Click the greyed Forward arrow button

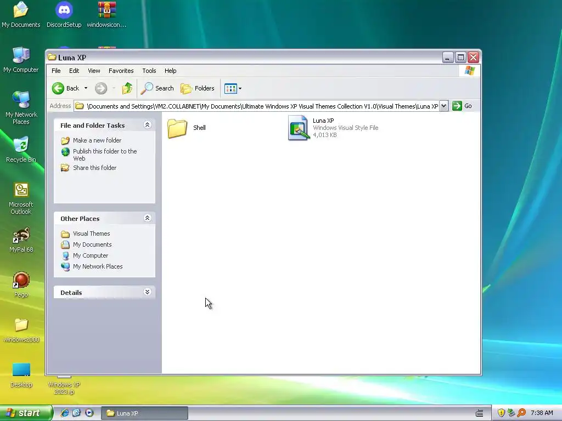coord(101,88)
